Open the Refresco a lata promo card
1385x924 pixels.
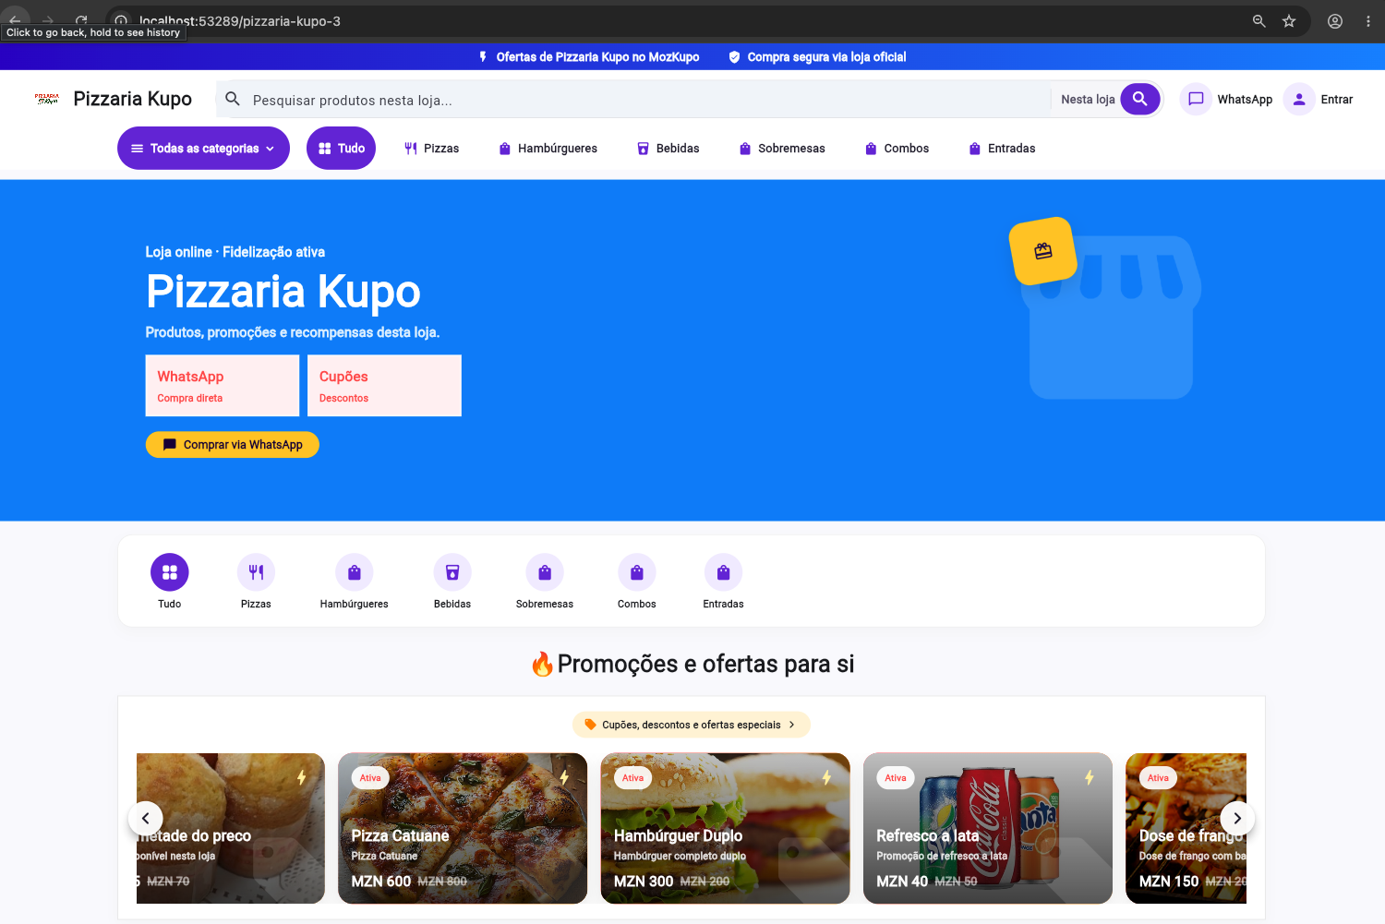(x=988, y=828)
